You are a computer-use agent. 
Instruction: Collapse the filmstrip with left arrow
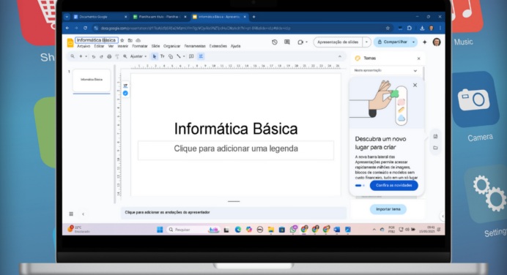tap(83, 214)
